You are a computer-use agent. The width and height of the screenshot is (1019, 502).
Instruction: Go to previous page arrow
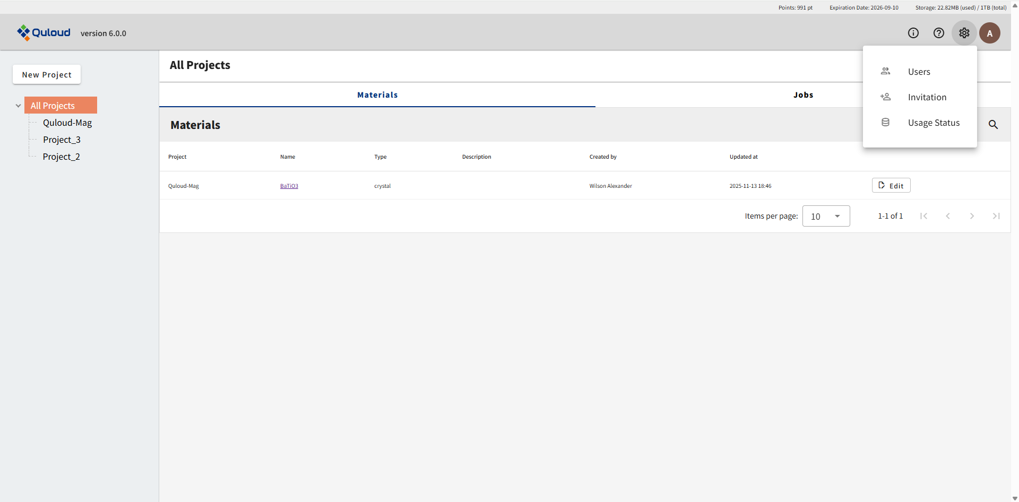point(948,216)
